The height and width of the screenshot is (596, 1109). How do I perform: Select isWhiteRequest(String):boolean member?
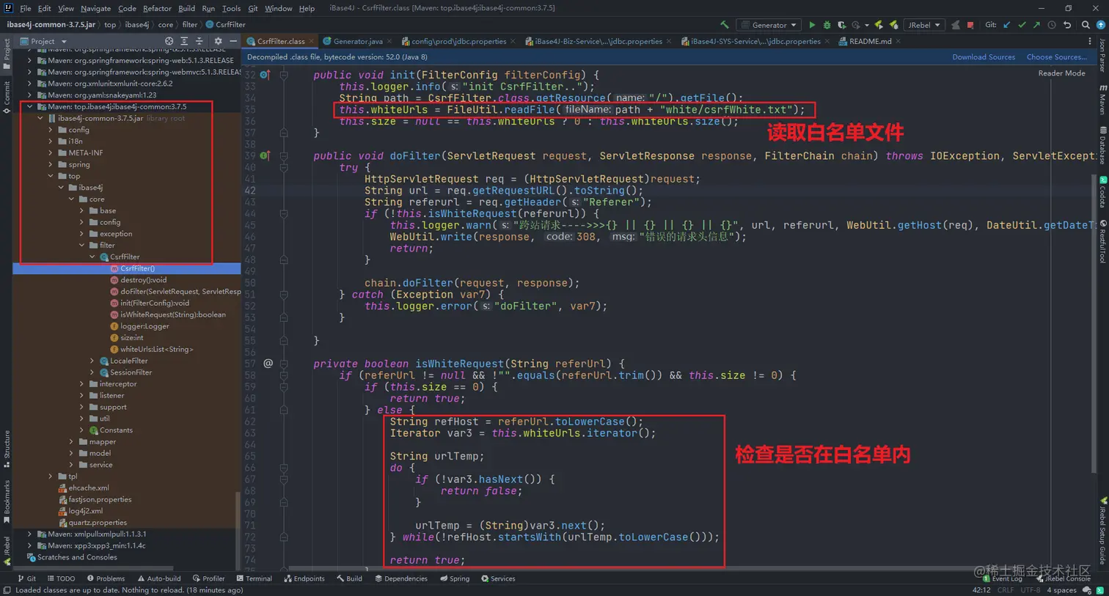[167, 314]
